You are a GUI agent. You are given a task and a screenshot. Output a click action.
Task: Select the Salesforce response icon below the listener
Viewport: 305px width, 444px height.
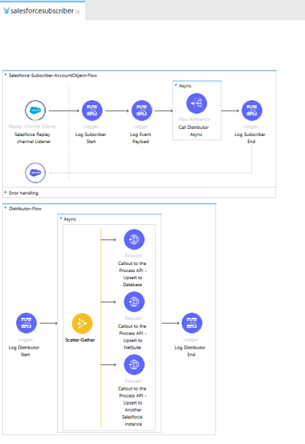click(35, 173)
